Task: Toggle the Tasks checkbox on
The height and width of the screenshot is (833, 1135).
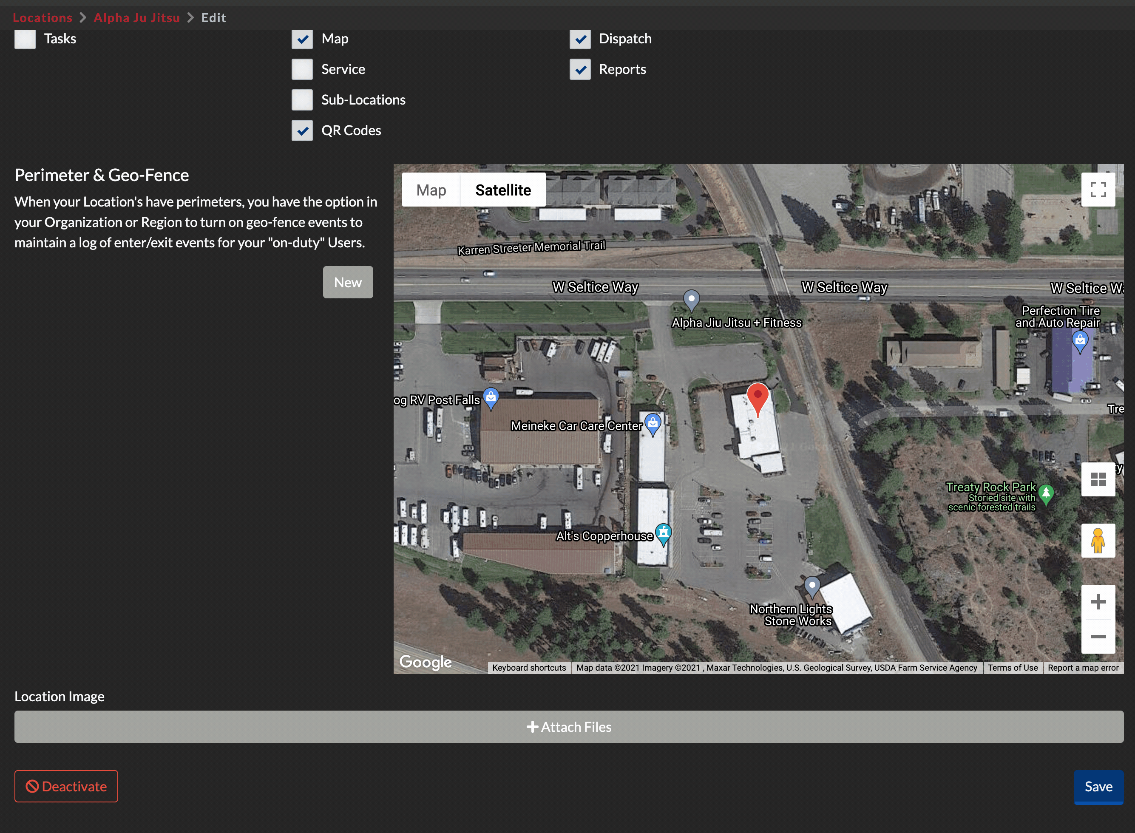Action: coord(25,38)
